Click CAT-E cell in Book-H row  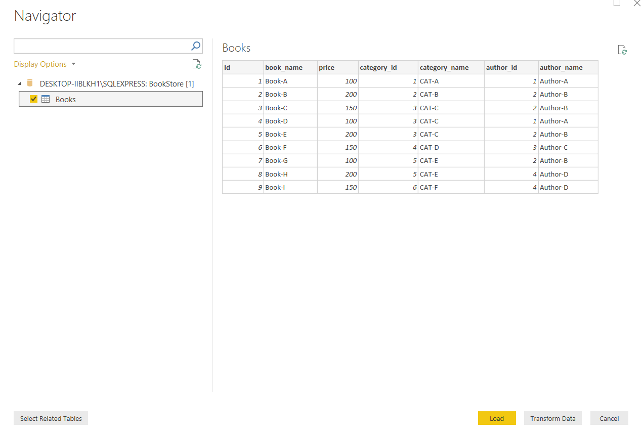pos(451,174)
